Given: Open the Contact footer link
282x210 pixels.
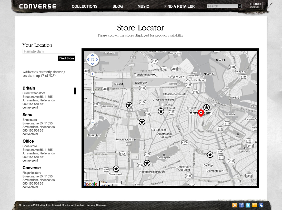Looking at the screenshot, I should pyautogui.click(x=80, y=205).
